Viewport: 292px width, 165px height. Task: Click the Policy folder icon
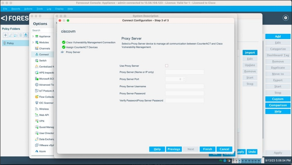point(5,43)
